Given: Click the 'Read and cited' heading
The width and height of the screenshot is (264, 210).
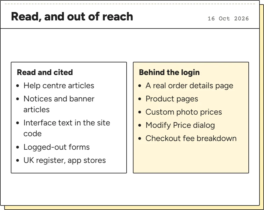Looking at the screenshot, I should (45, 72).
